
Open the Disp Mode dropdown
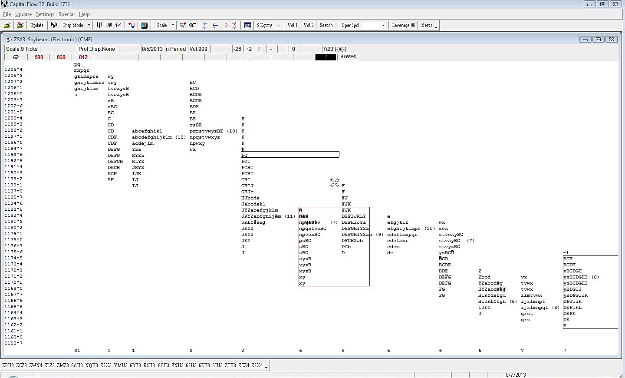(x=89, y=25)
